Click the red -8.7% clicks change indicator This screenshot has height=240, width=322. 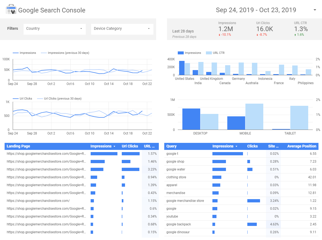click(x=262, y=35)
